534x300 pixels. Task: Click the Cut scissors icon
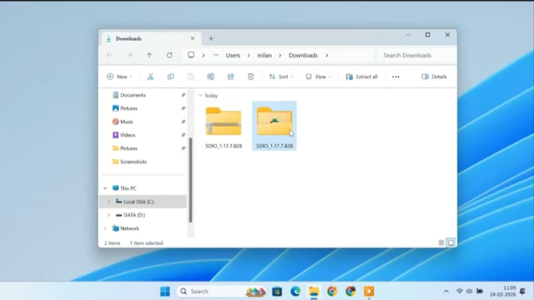coord(151,76)
